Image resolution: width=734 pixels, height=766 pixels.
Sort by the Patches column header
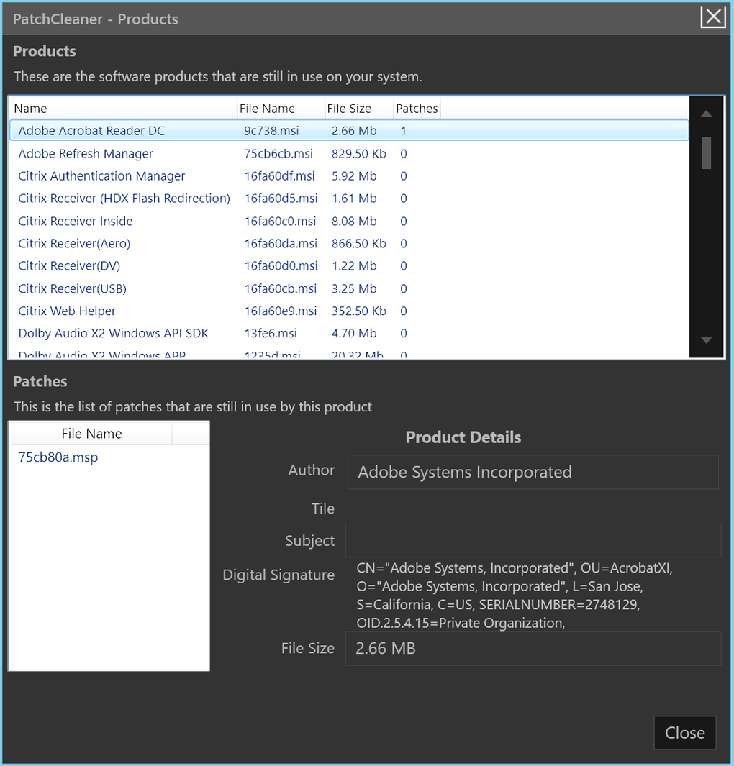[417, 109]
